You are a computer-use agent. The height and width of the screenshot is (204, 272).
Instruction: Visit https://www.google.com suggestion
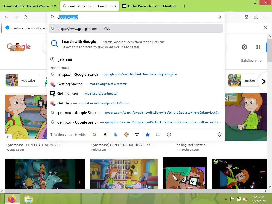pyautogui.click(x=136, y=29)
